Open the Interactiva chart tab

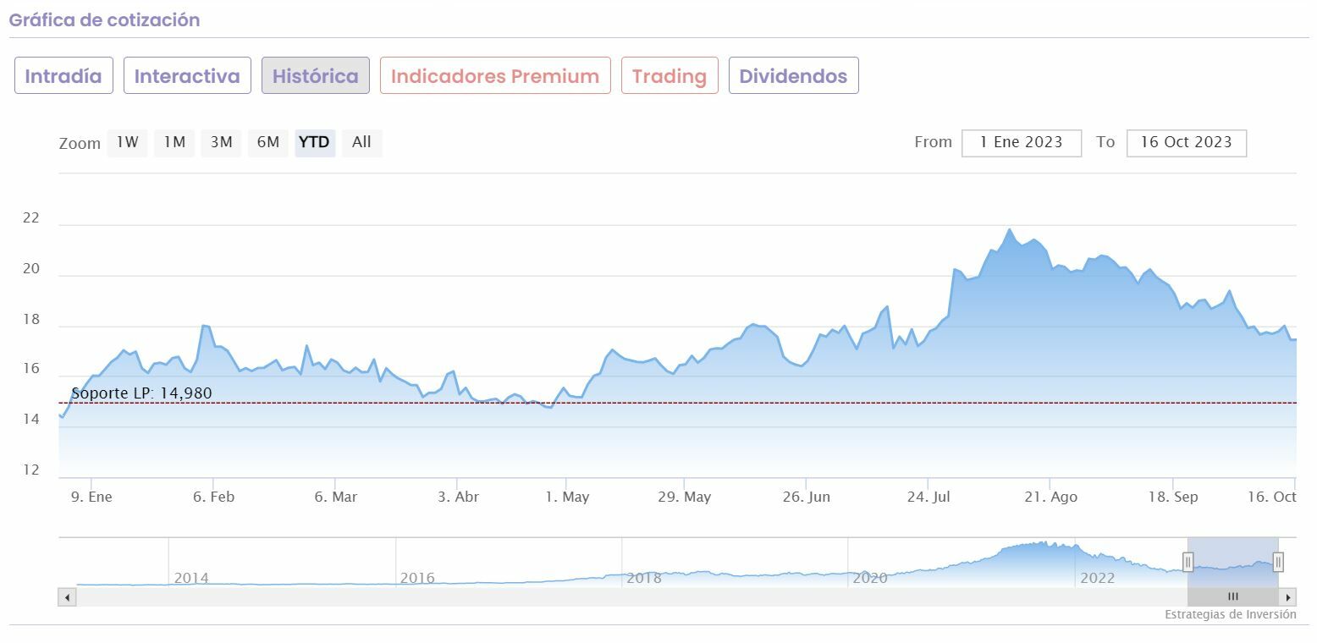[187, 76]
